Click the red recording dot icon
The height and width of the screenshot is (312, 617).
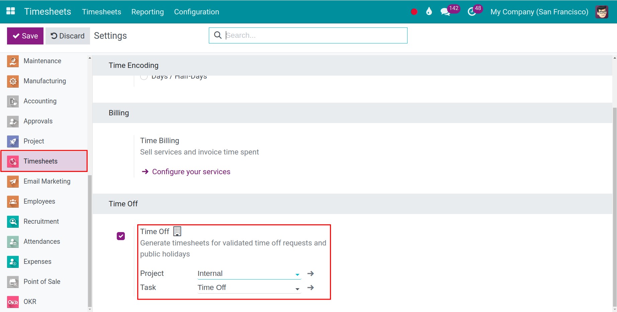click(414, 12)
